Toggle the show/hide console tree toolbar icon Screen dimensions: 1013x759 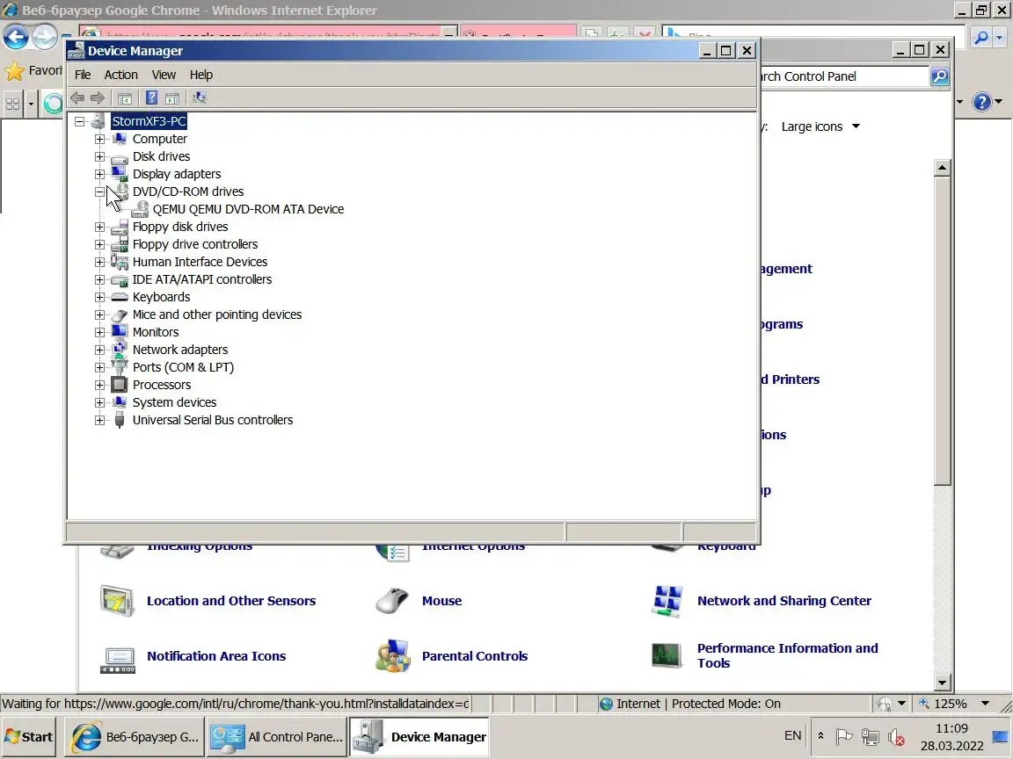[x=125, y=98]
